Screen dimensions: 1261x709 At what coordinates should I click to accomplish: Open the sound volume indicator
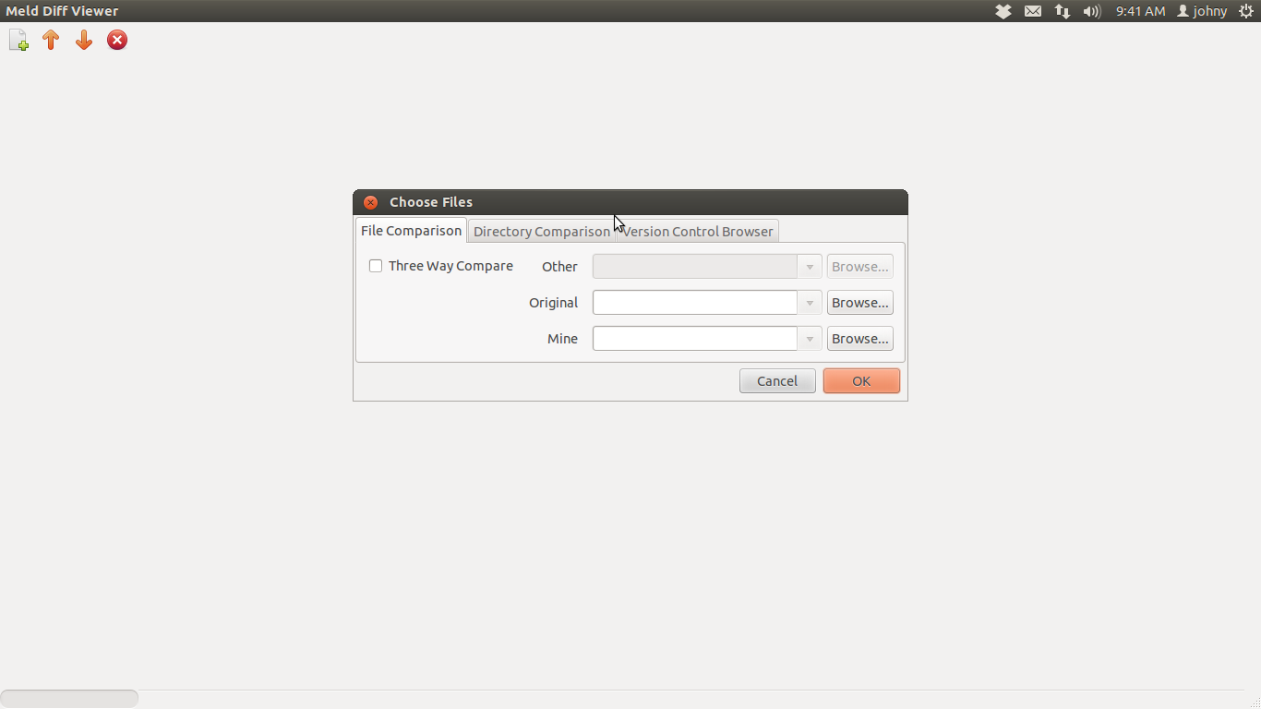point(1092,11)
